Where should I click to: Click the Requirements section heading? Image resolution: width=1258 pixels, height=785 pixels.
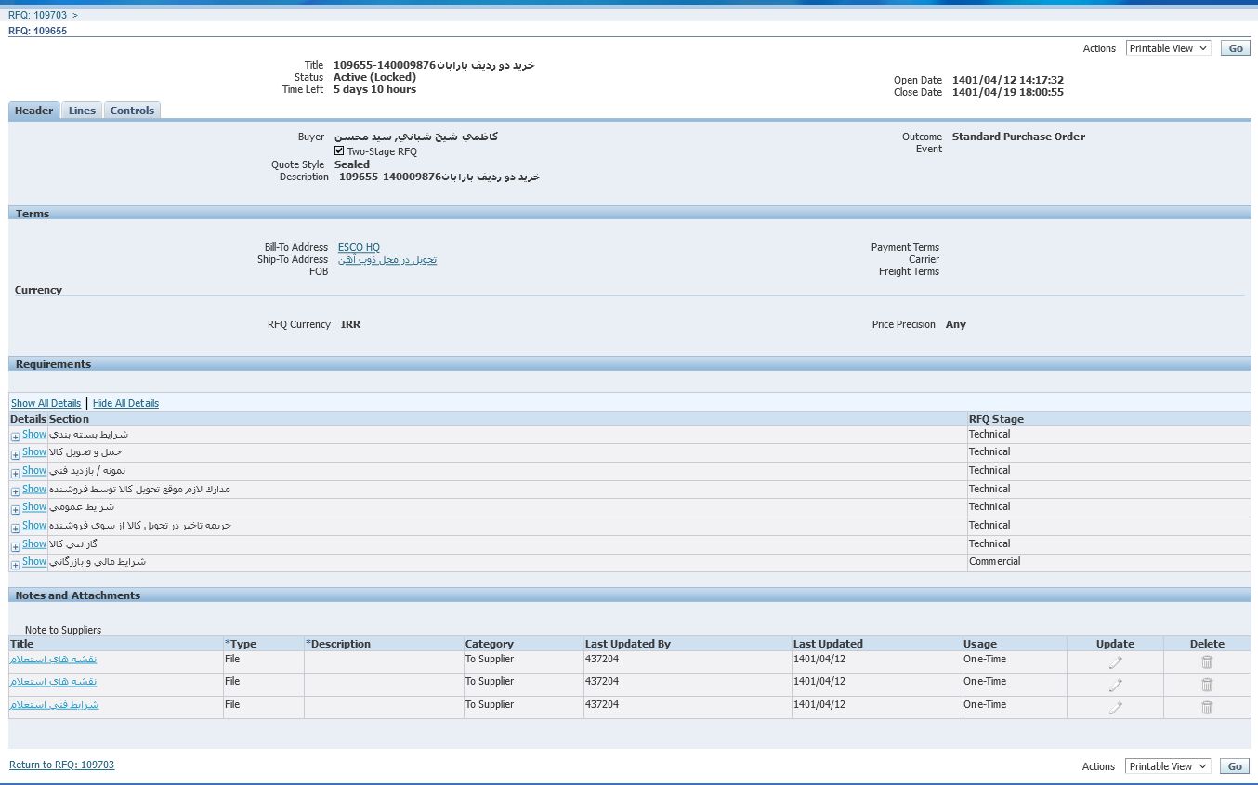[53, 364]
